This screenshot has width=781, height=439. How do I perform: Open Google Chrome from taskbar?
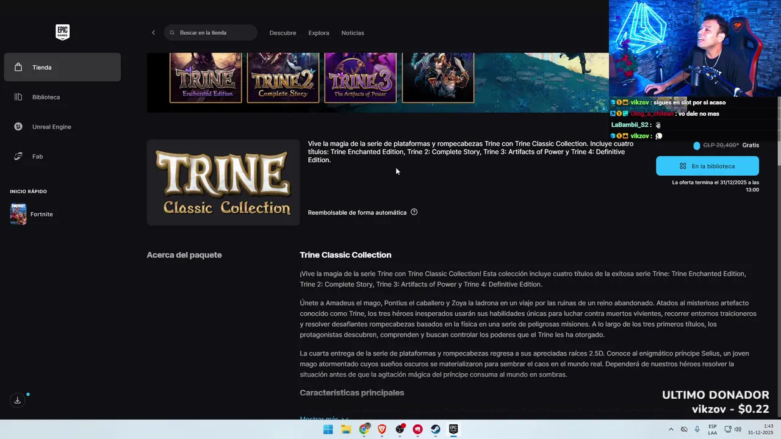coord(364,429)
